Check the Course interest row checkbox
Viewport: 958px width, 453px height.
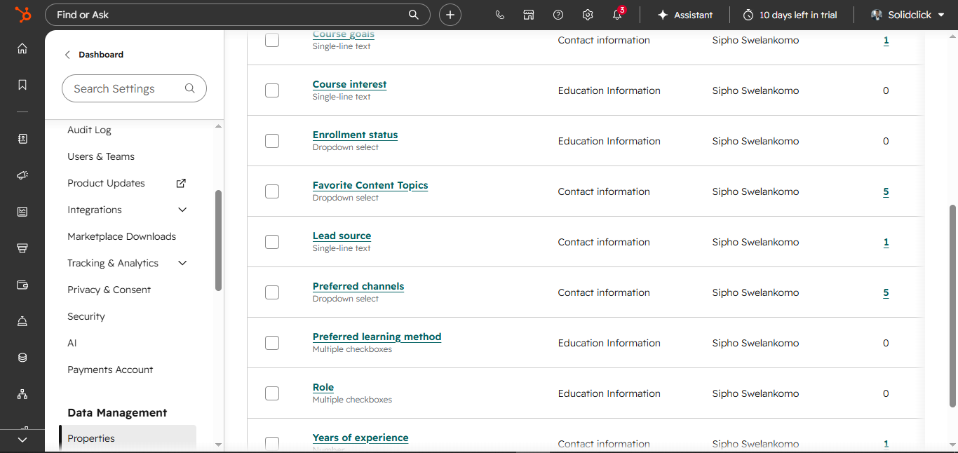pos(272,90)
